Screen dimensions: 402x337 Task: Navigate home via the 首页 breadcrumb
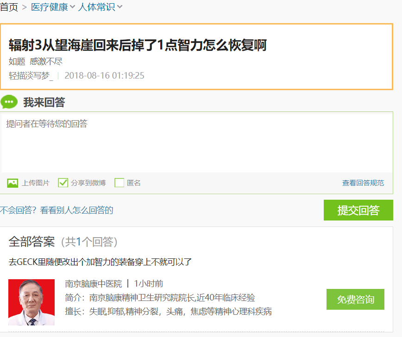pyautogui.click(x=9, y=7)
